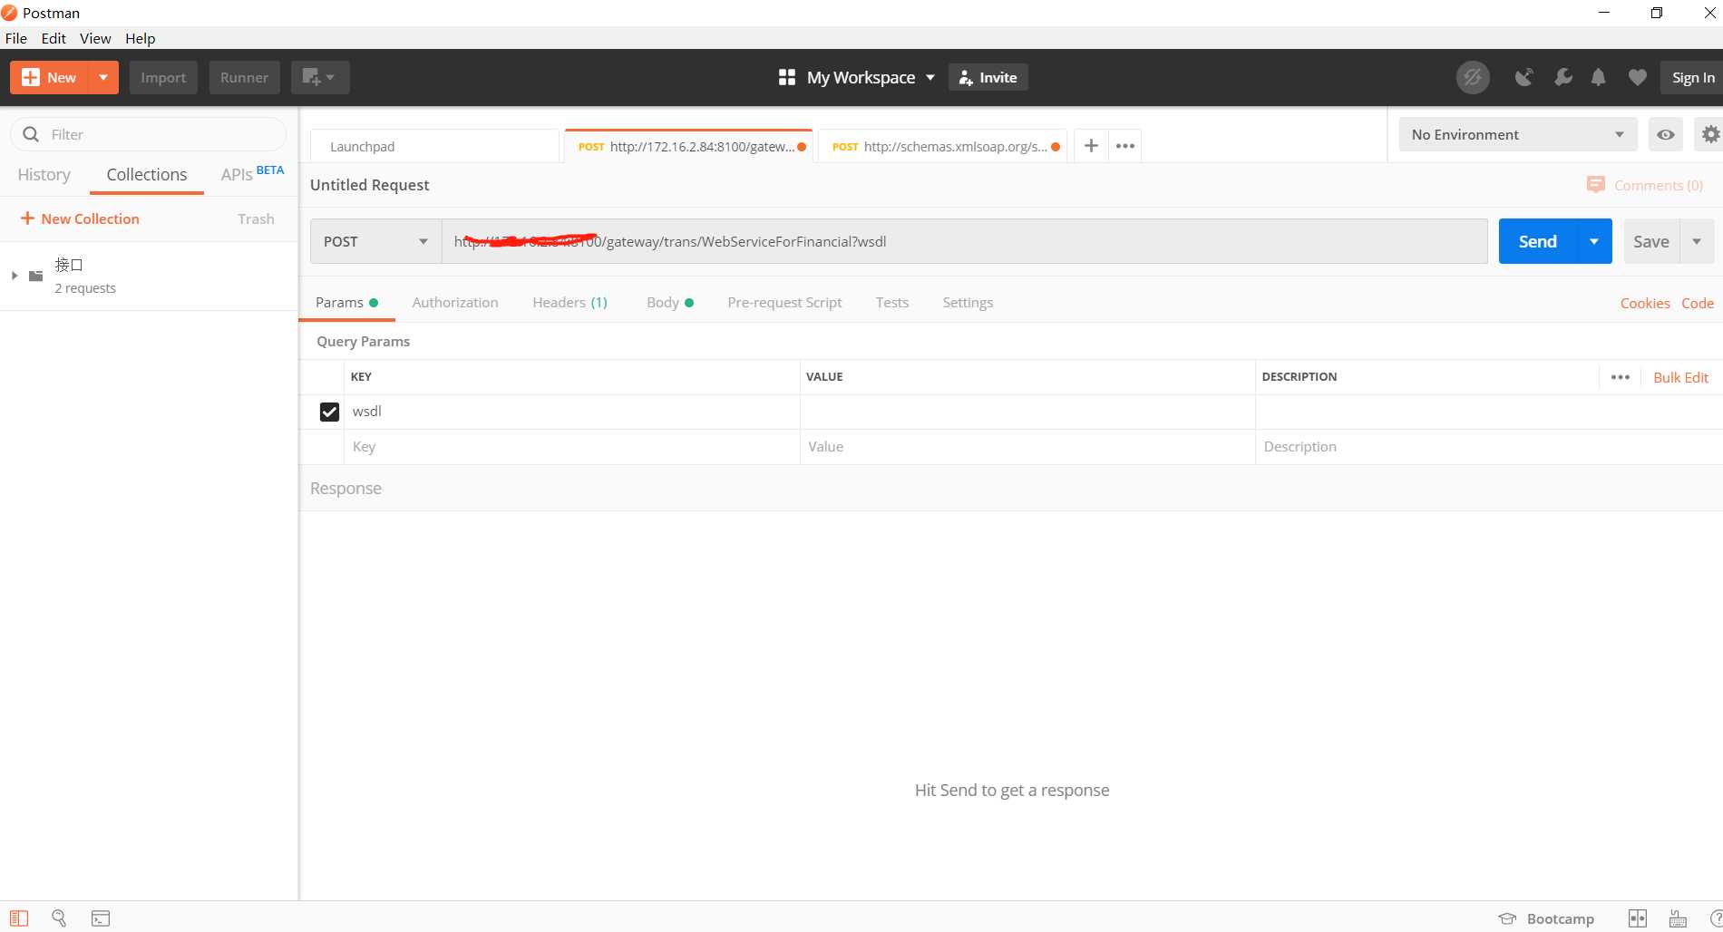This screenshot has height=932, width=1723.
Task: Expand the 接口 collection arrow
Action: 14,276
